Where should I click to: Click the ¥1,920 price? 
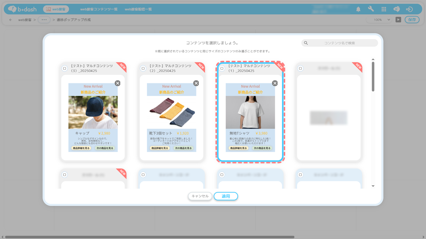183,134
